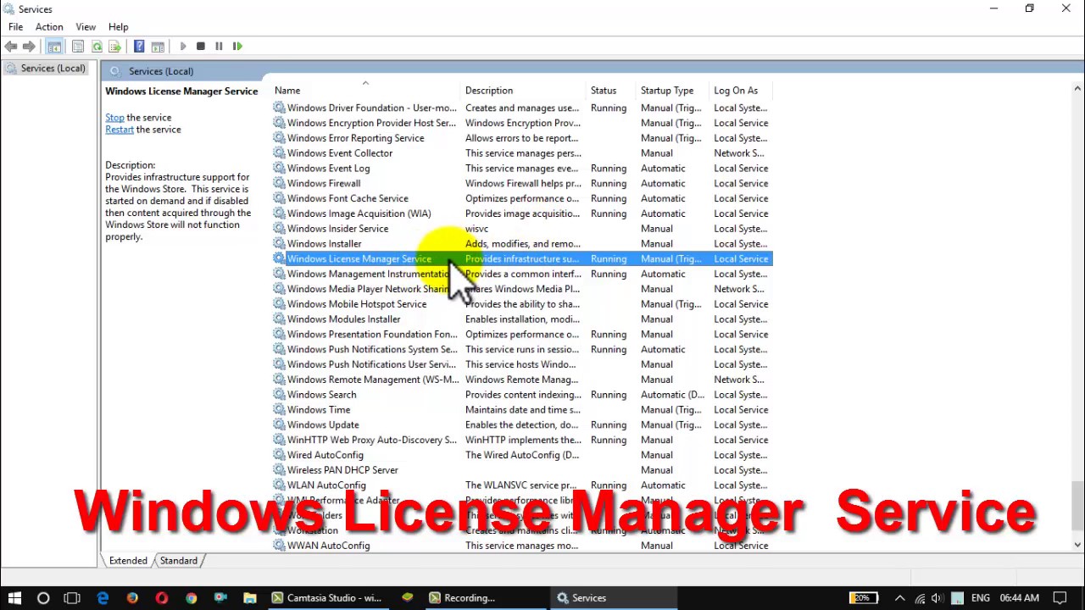Switch to the Extended tab

pos(128,561)
